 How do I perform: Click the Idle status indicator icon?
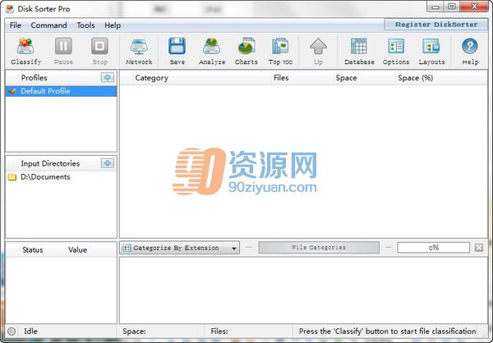12,332
